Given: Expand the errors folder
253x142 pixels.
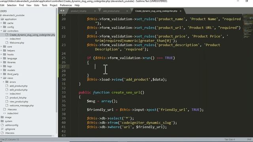Looking at the screenshot, I should tap(4, 82).
